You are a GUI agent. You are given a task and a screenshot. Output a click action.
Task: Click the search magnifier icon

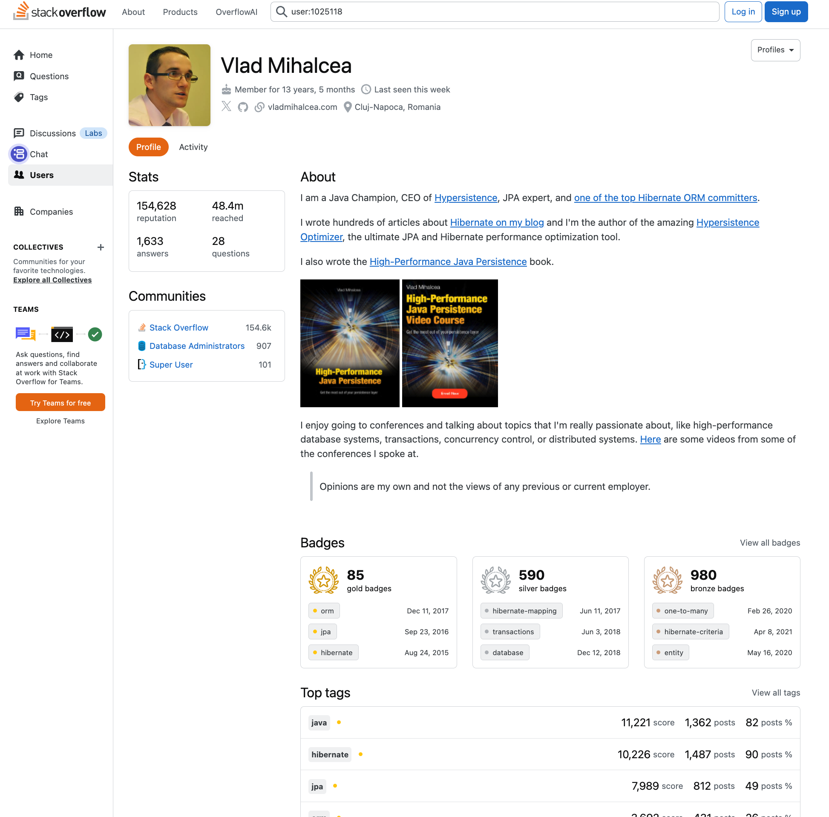(282, 12)
